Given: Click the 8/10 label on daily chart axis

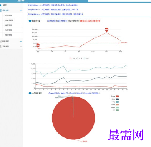Looking at the screenshot, I should 93,52.
